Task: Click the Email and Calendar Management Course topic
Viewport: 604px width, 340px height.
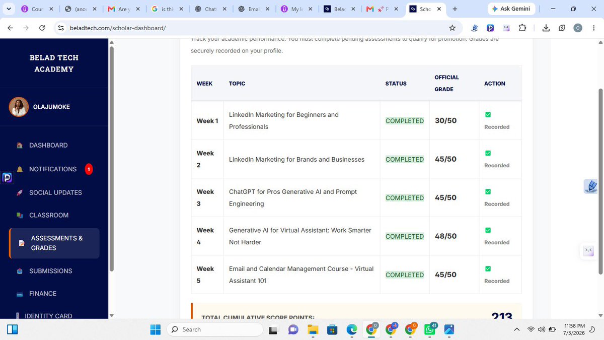Action: click(301, 275)
